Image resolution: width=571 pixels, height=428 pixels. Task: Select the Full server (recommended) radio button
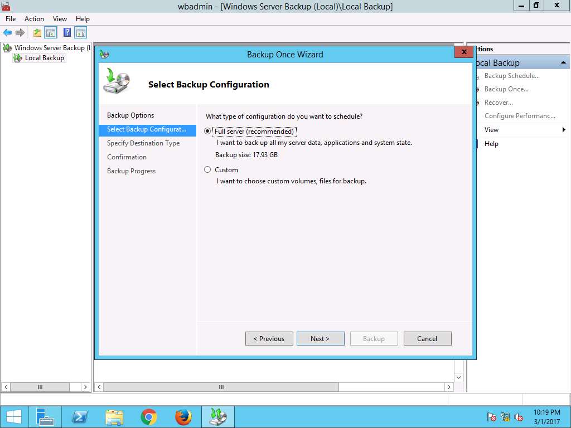207,132
